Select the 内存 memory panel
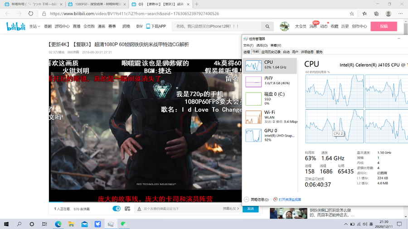Image resolution: width=408 pixels, height=229 pixels. (270, 81)
